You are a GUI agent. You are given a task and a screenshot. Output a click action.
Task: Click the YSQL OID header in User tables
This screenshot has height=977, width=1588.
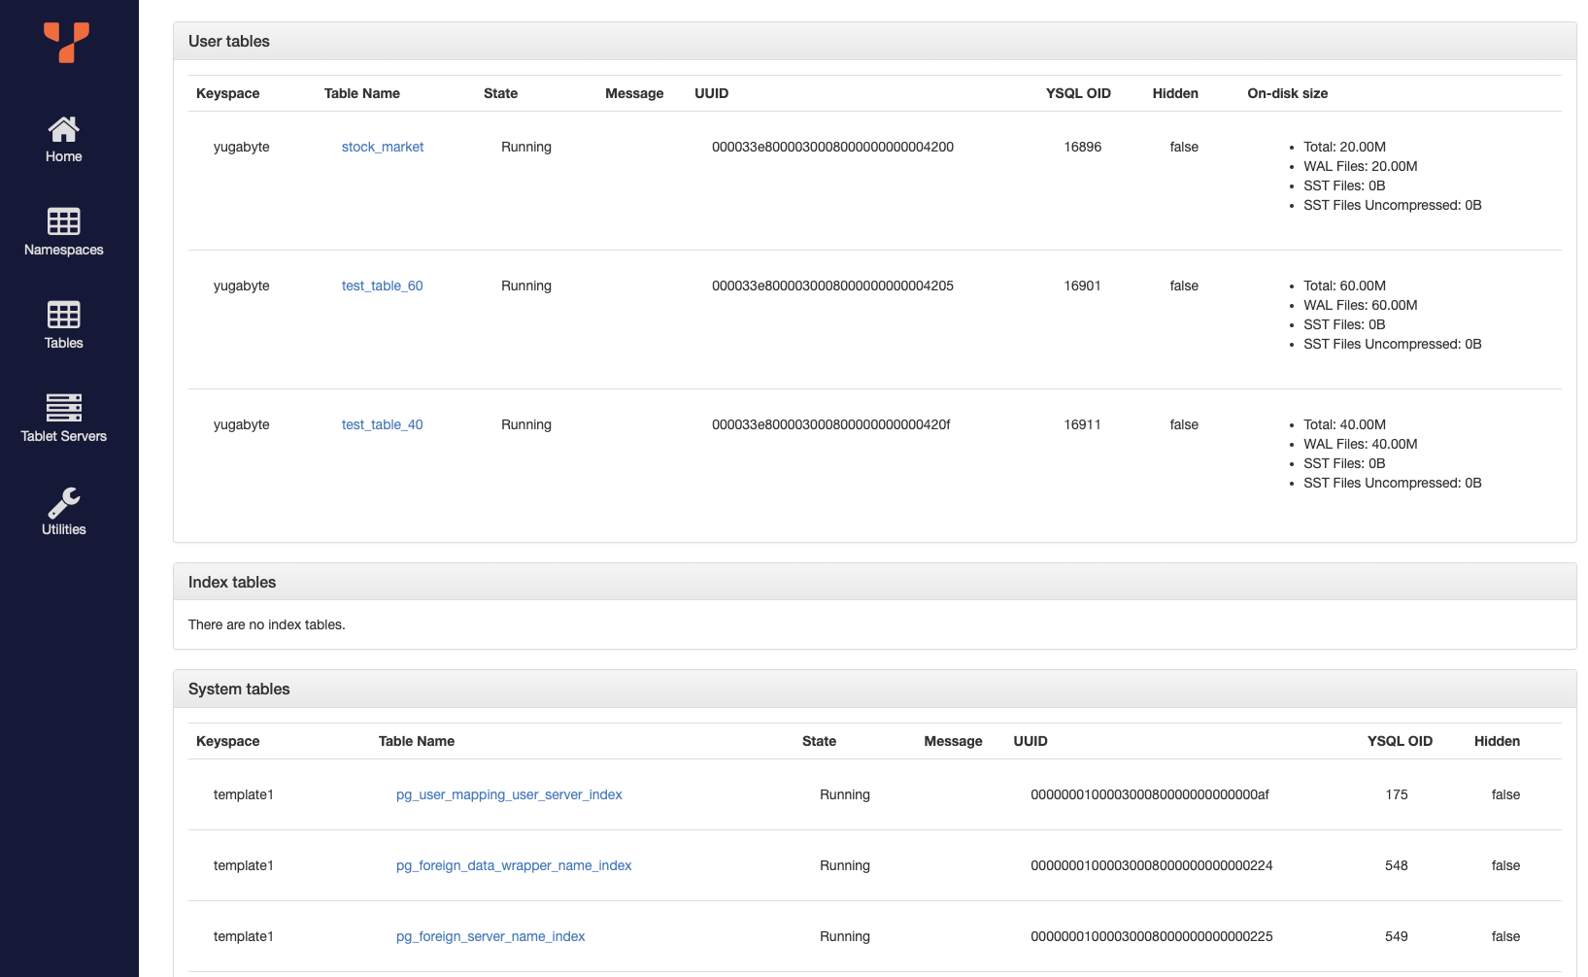[1077, 93]
